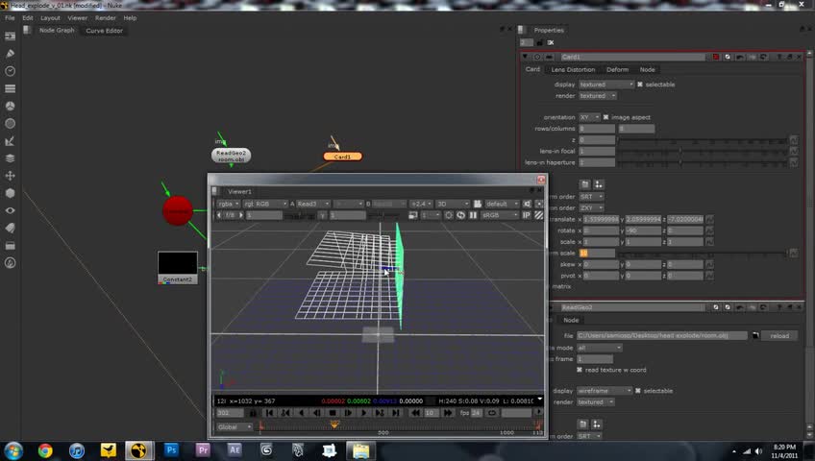Open the Channel nodes icon in toolbar
The height and width of the screenshot is (461, 815).
click(x=10, y=88)
